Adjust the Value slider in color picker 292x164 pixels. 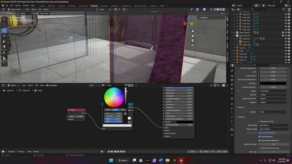click(x=113, y=118)
